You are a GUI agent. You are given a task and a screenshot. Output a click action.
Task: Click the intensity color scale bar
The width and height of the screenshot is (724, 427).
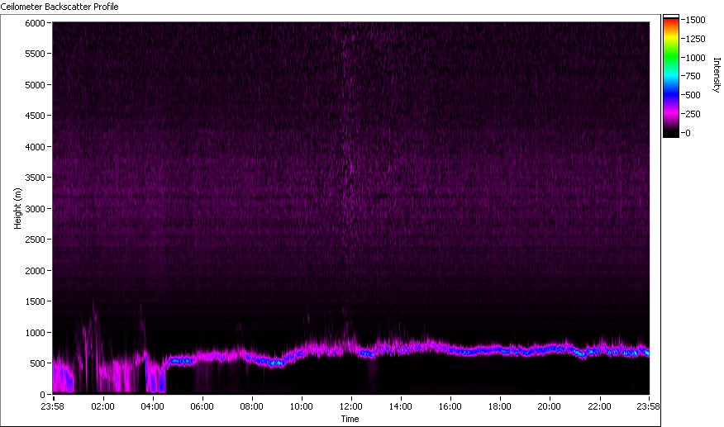click(x=671, y=76)
